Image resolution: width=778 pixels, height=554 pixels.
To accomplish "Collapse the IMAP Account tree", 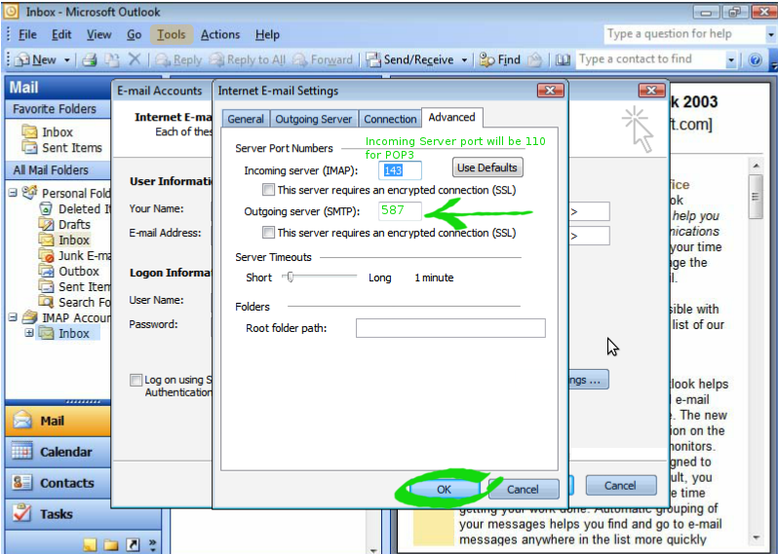I will (x=13, y=317).
